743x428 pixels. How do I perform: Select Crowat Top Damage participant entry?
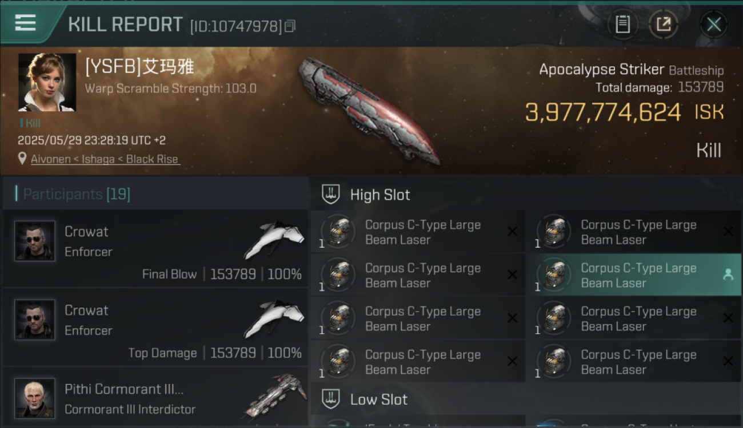coord(155,327)
